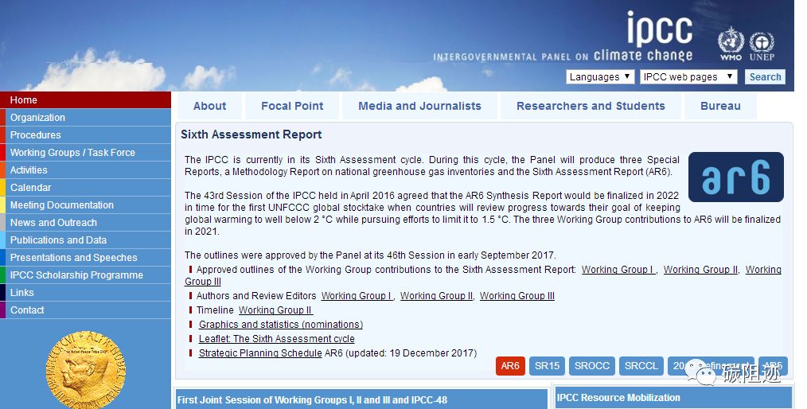Select the red AR6 report button
The width and height of the screenshot is (807, 409).
pos(510,366)
